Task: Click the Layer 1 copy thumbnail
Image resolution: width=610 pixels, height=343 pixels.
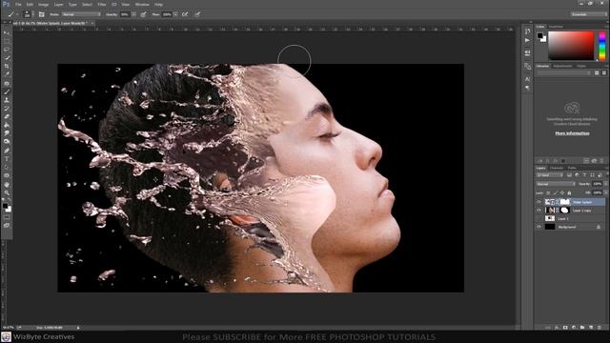Action: (x=550, y=210)
